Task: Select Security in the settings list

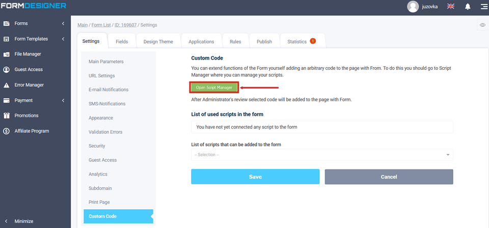Action: coord(97,146)
